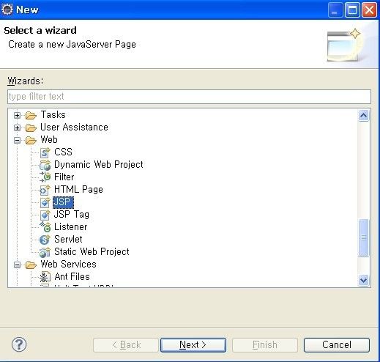Screen dimensions: 380x362
Task: Select the Ant Files label
Action: pos(72,277)
